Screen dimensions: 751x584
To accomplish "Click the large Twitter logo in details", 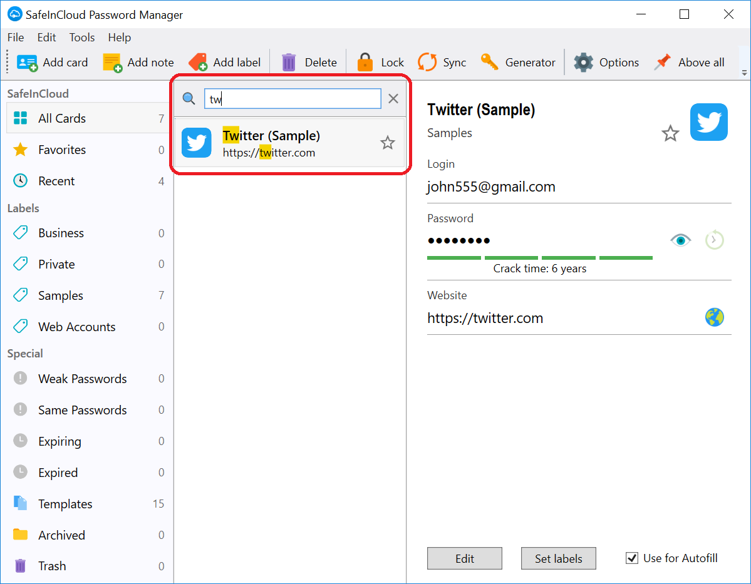I will [709, 122].
